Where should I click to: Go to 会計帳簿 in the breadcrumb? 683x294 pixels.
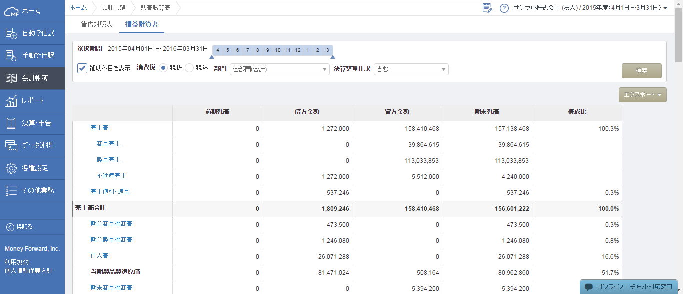(x=113, y=8)
